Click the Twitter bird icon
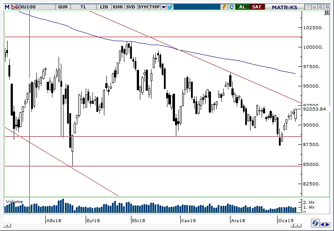The height and width of the screenshot is (231, 334). pyautogui.click(x=170, y=7)
